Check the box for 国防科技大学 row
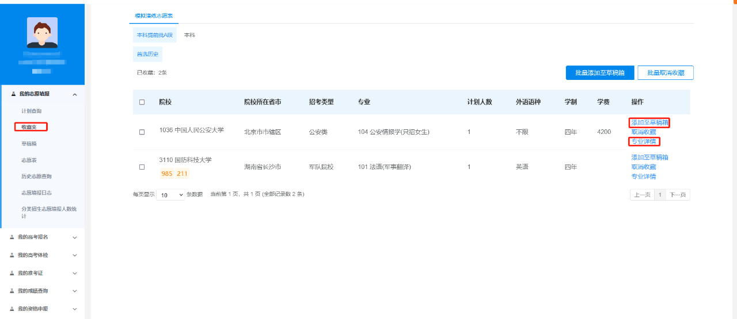 pos(142,167)
